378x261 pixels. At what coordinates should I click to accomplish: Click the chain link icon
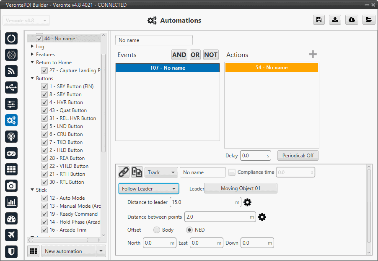(123, 172)
